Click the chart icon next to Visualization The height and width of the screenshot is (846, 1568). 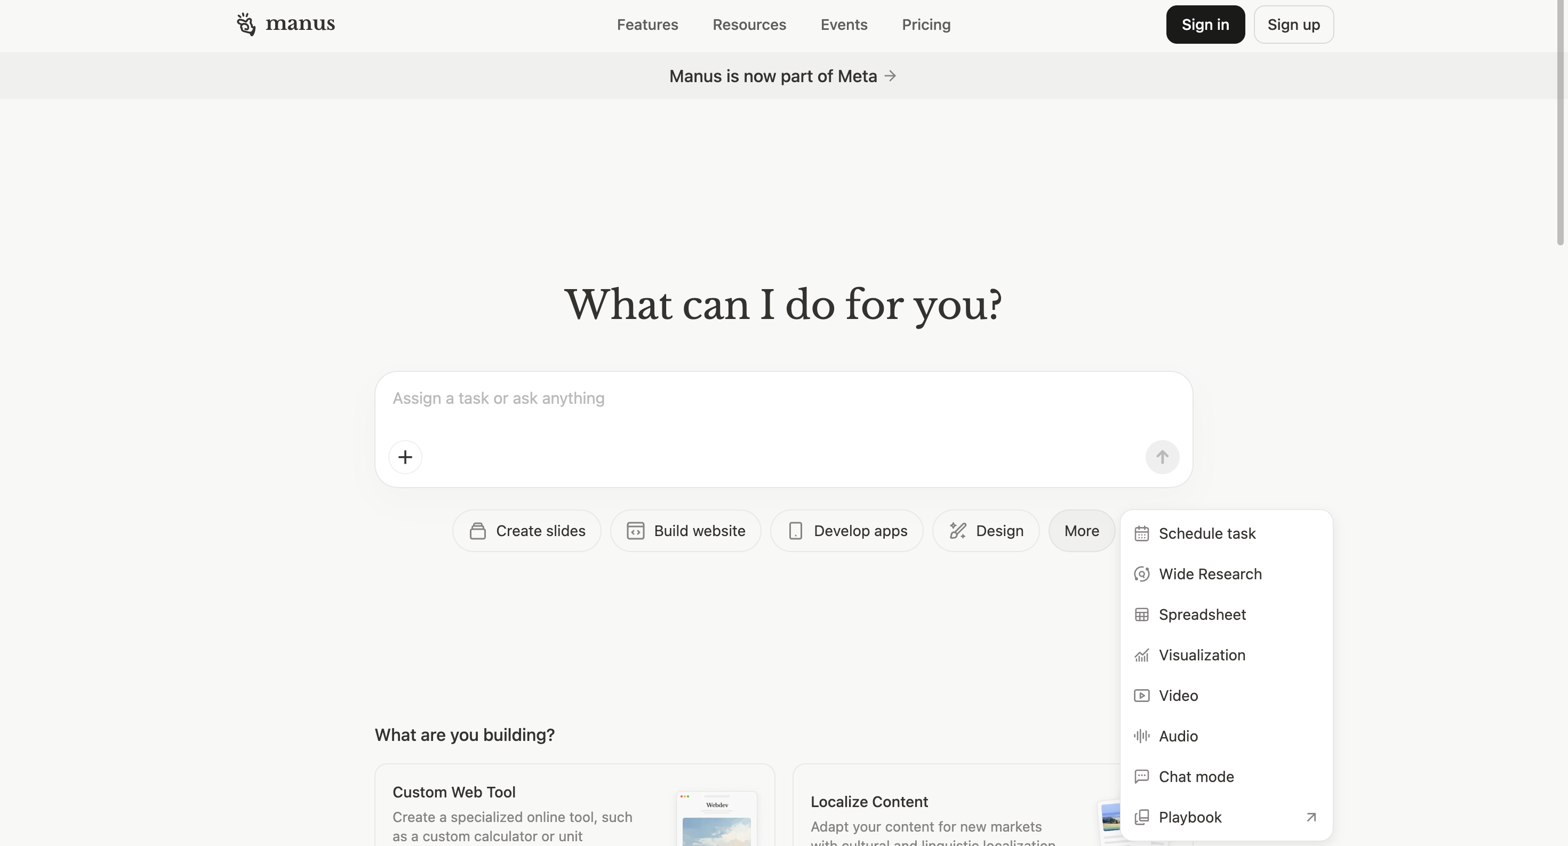pyautogui.click(x=1142, y=656)
